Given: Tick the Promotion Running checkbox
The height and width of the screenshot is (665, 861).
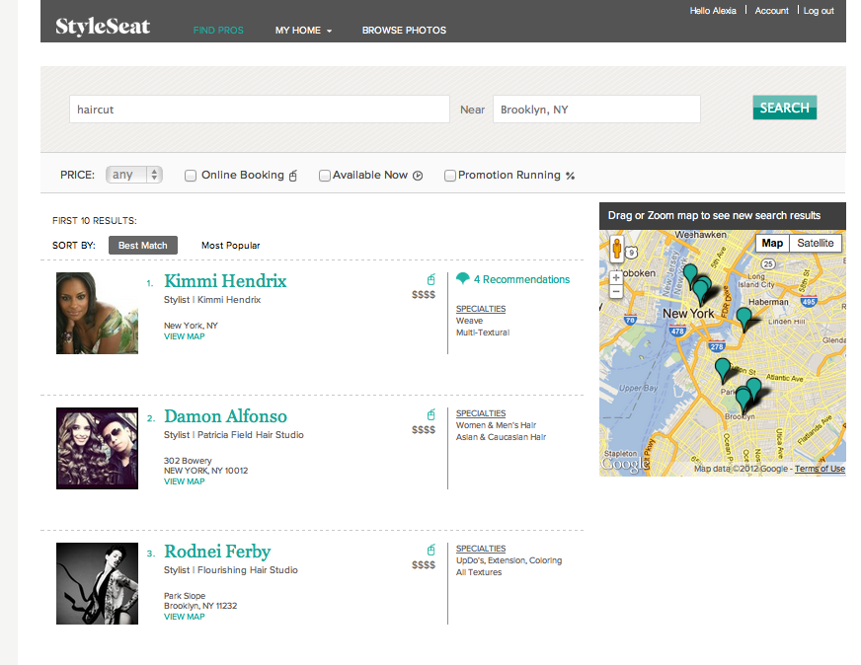Looking at the screenshot, I should 450,176.
